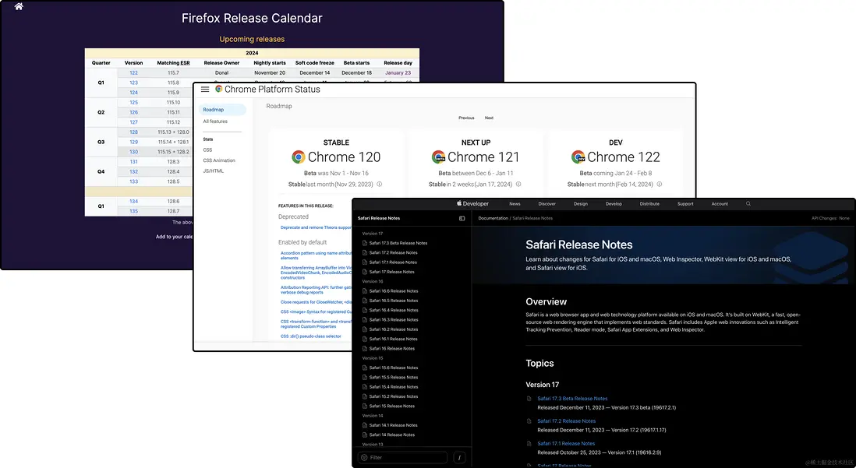The height and width of the screenshot is (468, 856).
Task: Open Safari 17.3 Beta Release Notes in sidebar
Action: tap(398, 243)
